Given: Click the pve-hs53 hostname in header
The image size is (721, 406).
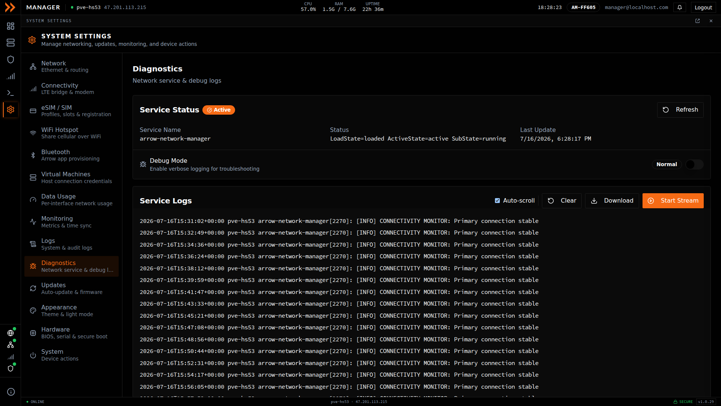Looking at the screenshot, I should pyautogui.click(x=89, y=7).
